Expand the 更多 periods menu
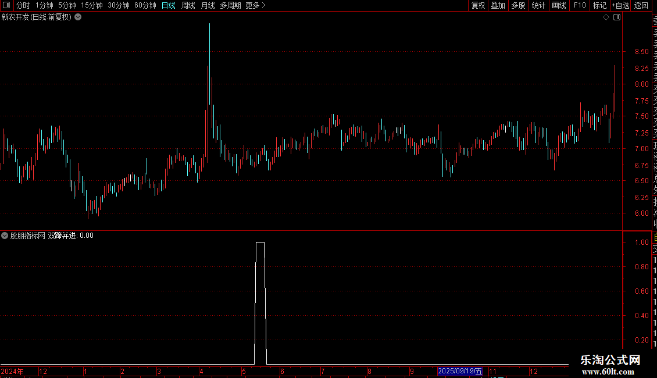Screen dimensions: 657x378 tap(255, 5)
